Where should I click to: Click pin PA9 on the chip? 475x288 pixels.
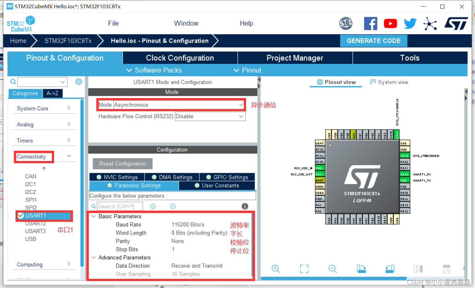[x=405, y=180]
